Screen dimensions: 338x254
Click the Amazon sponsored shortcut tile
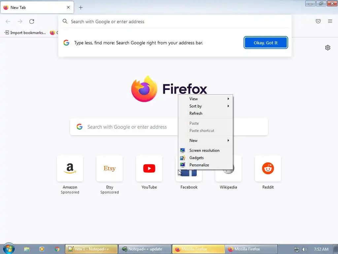pyautogui.click(x=70, y=168)
